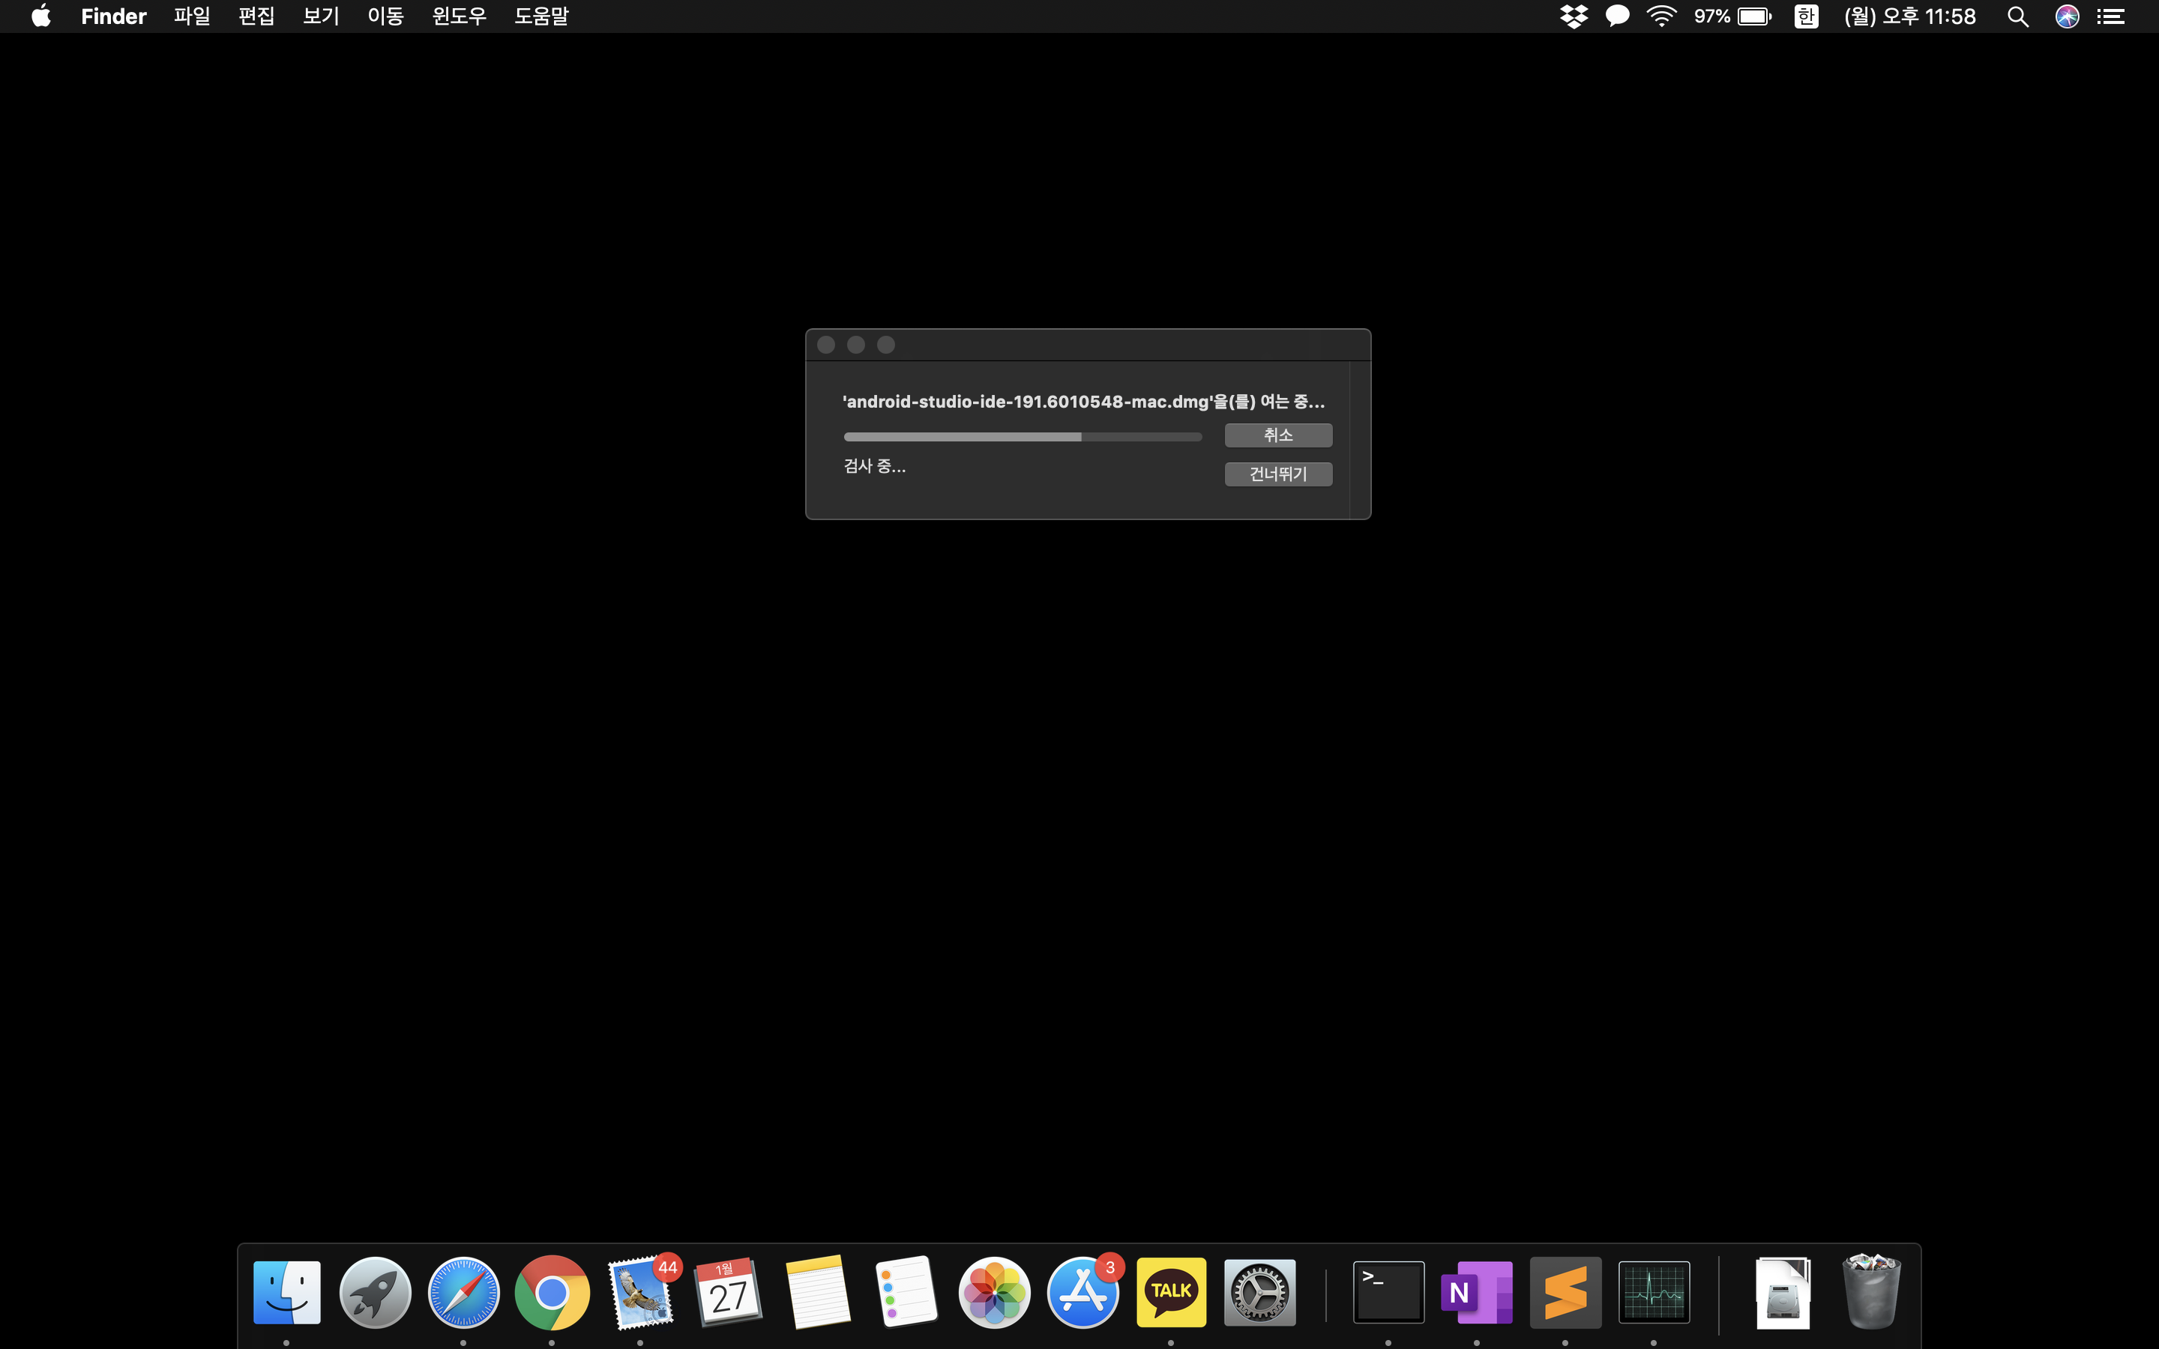Open Terminal from the Dock
Screen dimensions: 2159x1349
[x=1388, y=1292]
